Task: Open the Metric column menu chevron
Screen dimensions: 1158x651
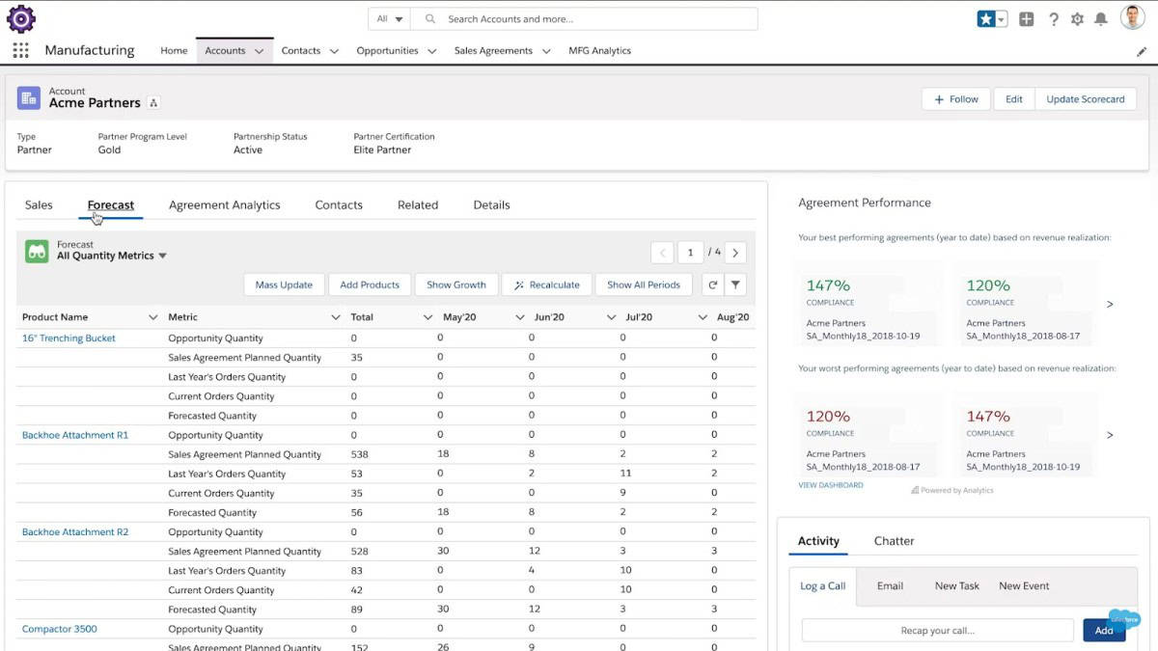Action: [336, 317]
